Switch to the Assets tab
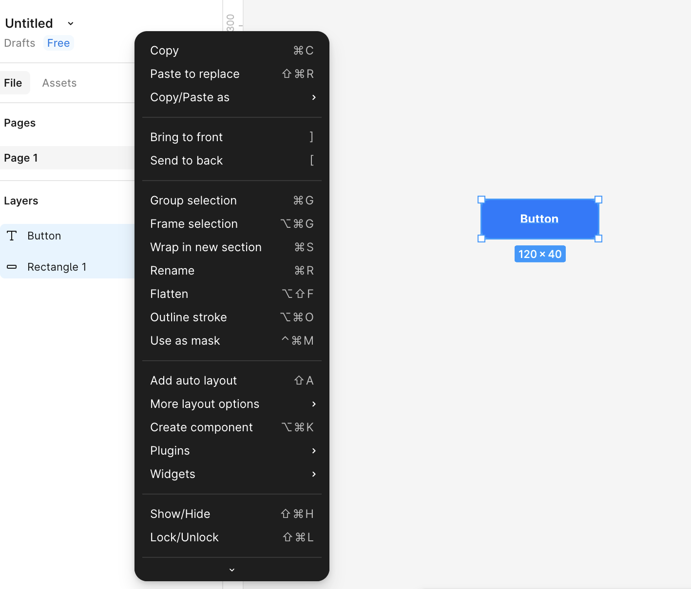 tap(59, 83)
